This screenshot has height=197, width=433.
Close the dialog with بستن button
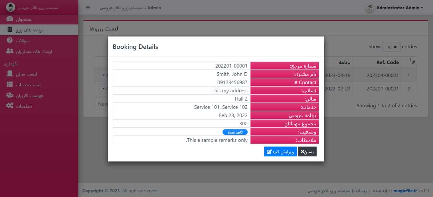[307, 152]
